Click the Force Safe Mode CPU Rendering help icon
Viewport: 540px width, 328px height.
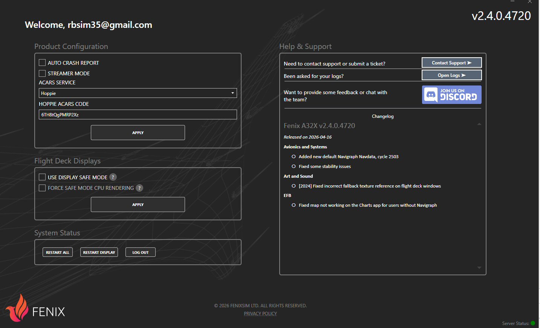(139, 188)
